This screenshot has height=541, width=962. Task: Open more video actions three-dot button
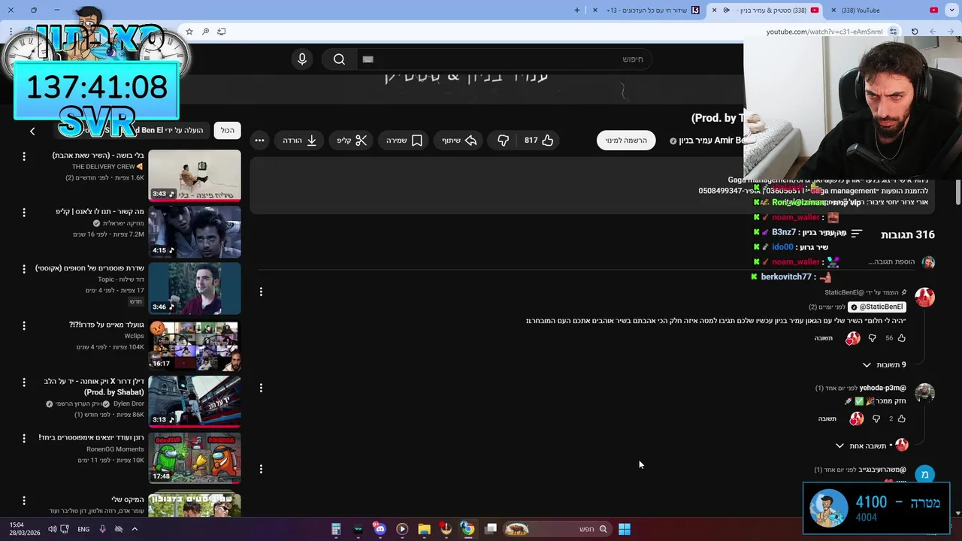[259, 141]
